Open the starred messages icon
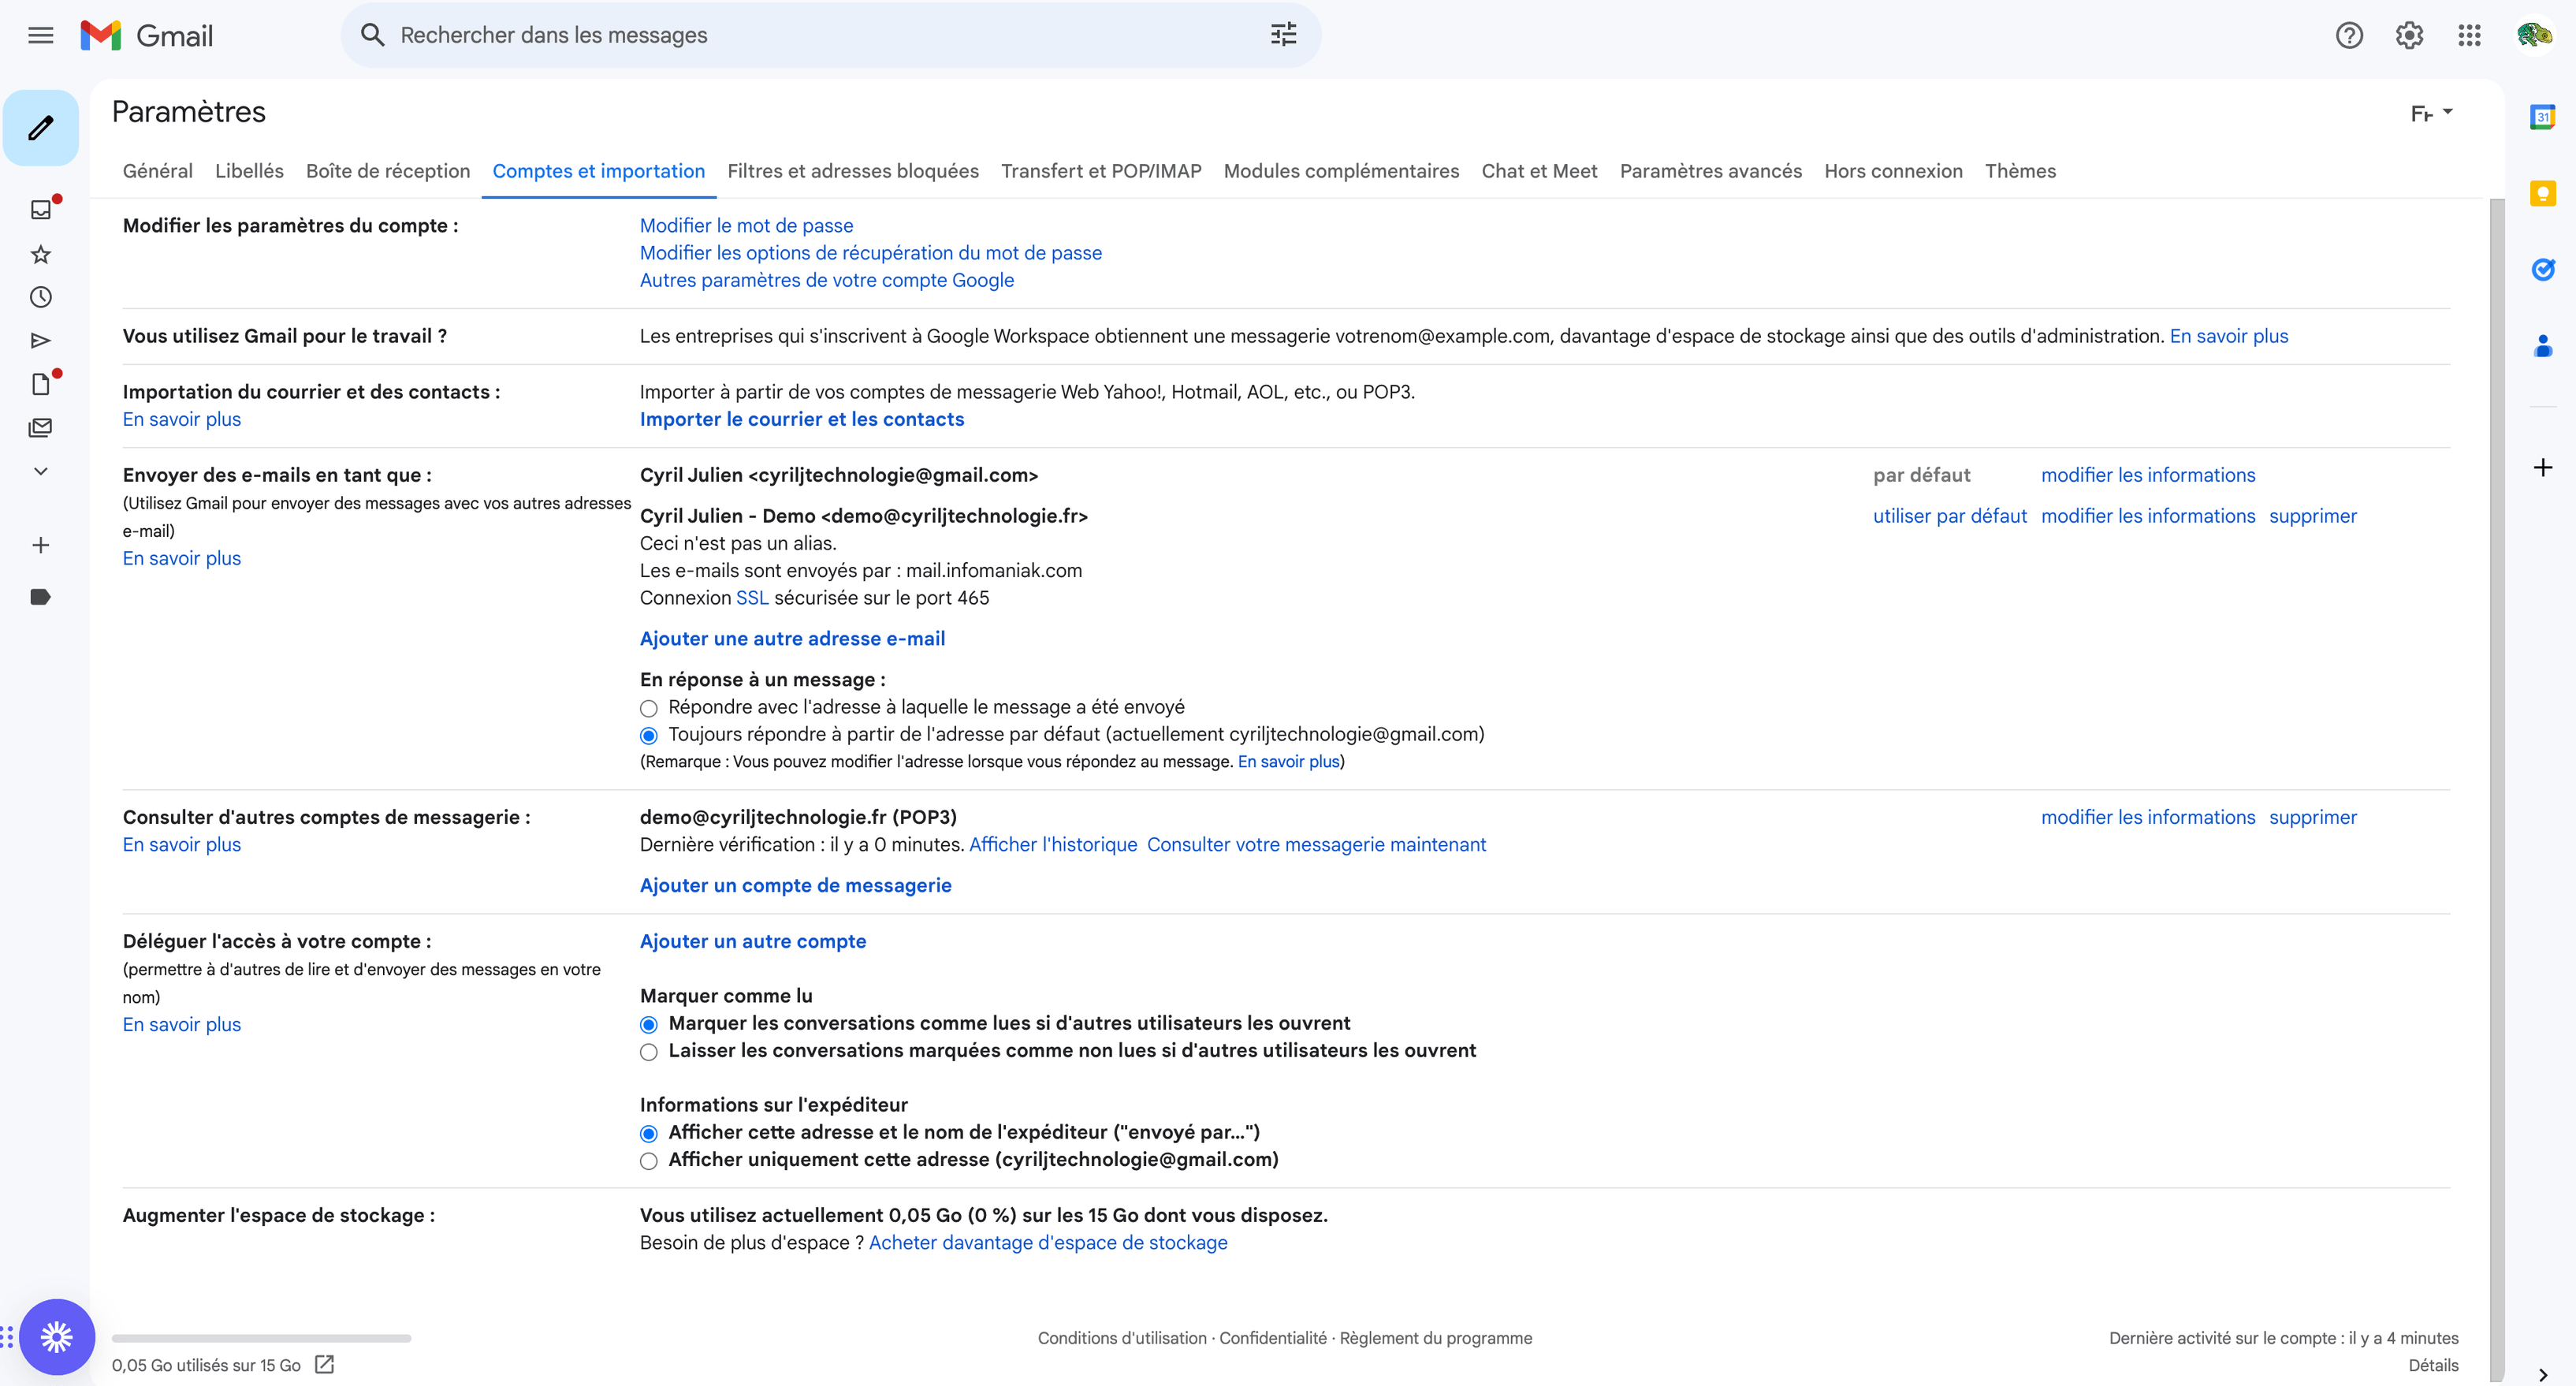Viewport: 2576px width, 1386px height. point(41,254)
